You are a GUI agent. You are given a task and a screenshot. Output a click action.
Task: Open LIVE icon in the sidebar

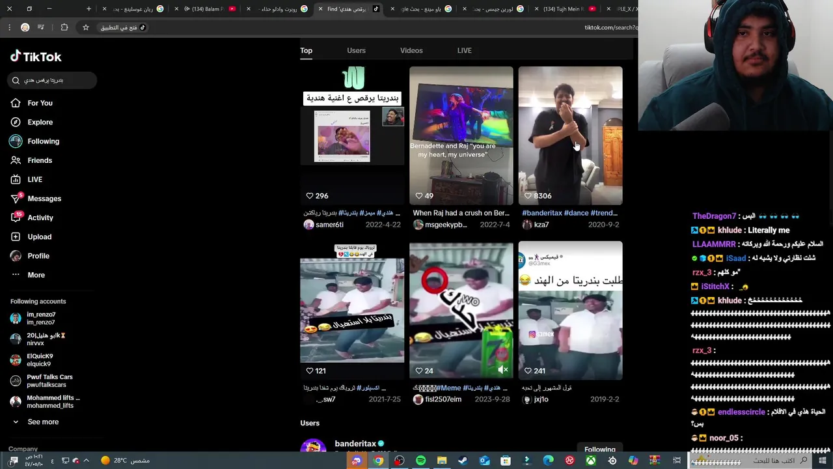coord(16,179)
